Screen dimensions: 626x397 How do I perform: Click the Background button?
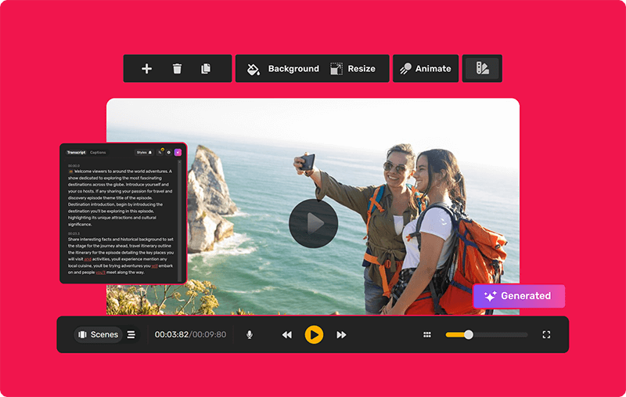(x=283, y=69)
